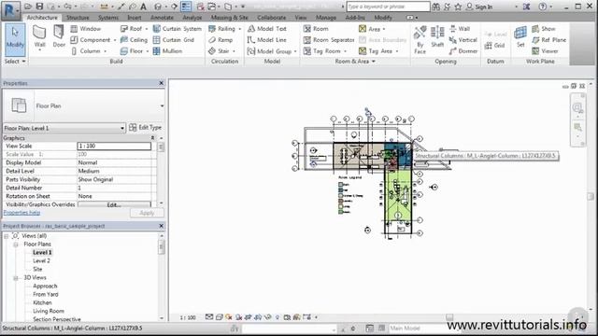Save the project from quick access toolbar
This screenshot has width=598, height=336.
(x=39, y=7)
